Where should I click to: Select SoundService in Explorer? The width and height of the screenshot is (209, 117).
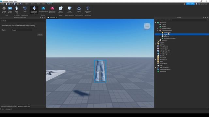[x=163, y=64]
